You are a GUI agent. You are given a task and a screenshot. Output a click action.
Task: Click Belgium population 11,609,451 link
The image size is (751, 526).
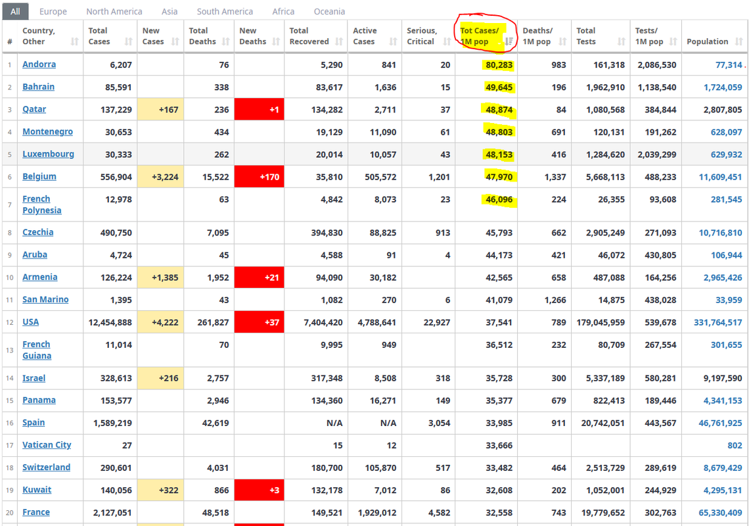click(x=720, y=177)
